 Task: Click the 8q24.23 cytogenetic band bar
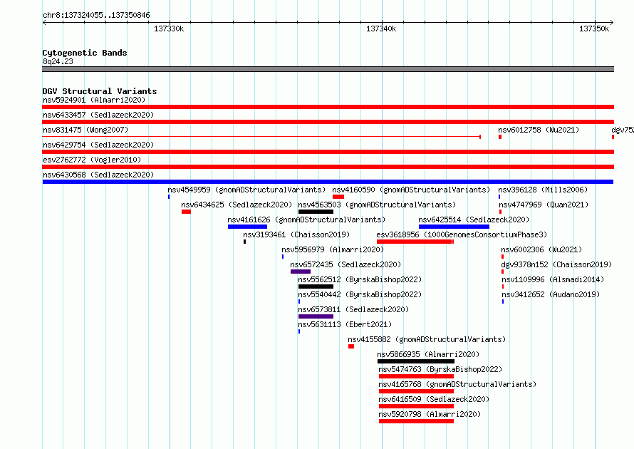[328, 69]
